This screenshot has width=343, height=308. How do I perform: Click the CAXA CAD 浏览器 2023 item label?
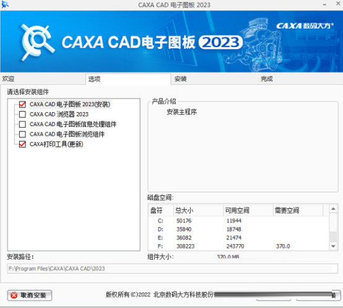[59, 114]
